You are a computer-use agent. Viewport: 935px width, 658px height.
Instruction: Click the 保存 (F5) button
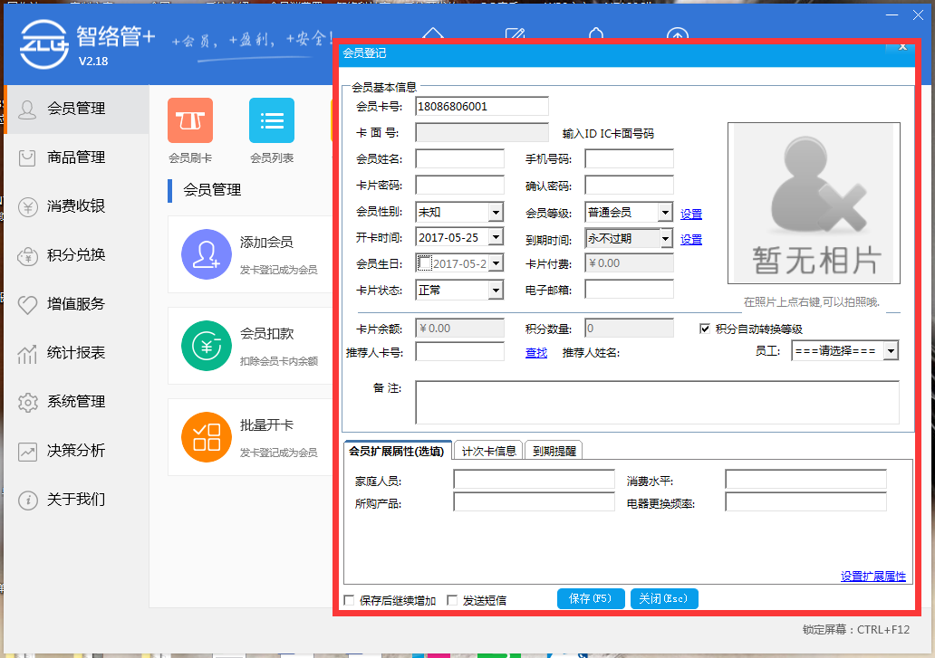click(x=591, y=598)
